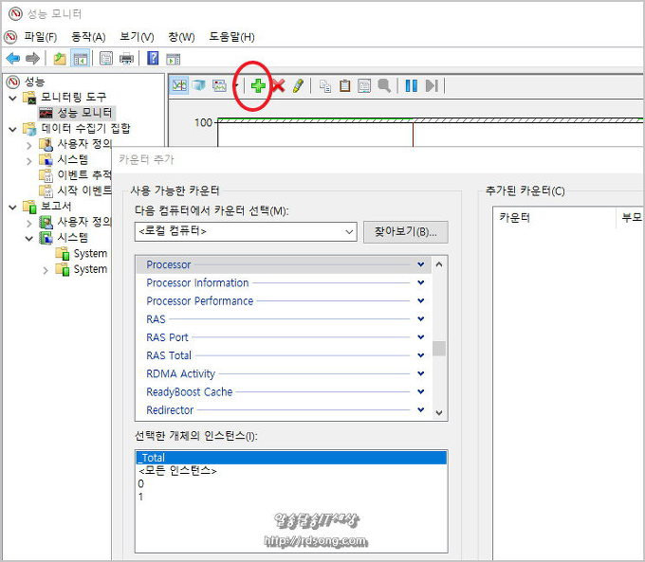The image size is (645, 562).
Task: Click the red X Delete counter icon
Action: pyautogui.click(x=278, y=85)
